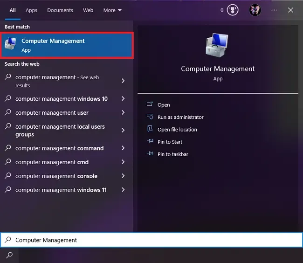
Task: Open the More dropdown filter
Action: click(112, 10)
